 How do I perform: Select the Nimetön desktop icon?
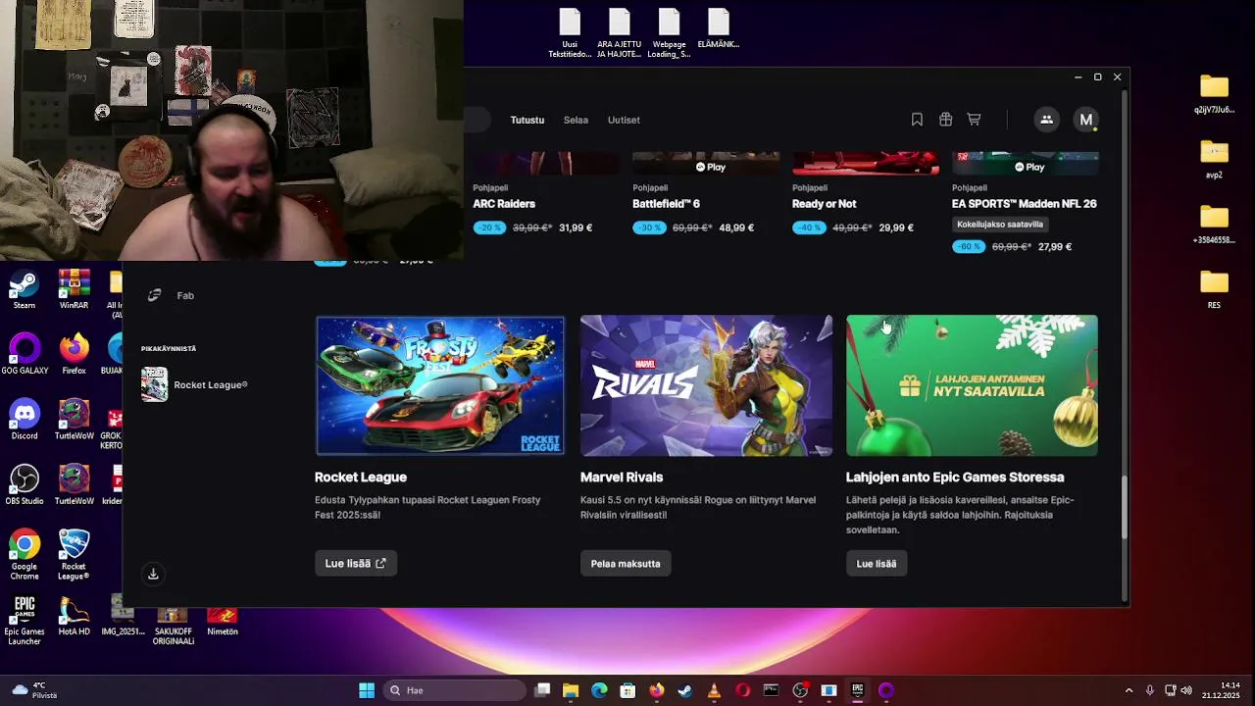coord(223,622)
